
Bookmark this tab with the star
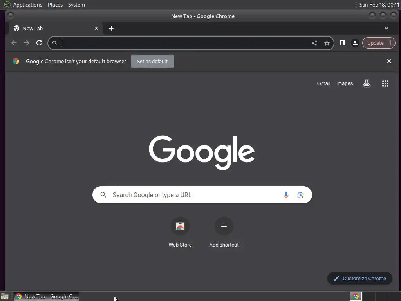pyautogui.click(x=327, y=43)
